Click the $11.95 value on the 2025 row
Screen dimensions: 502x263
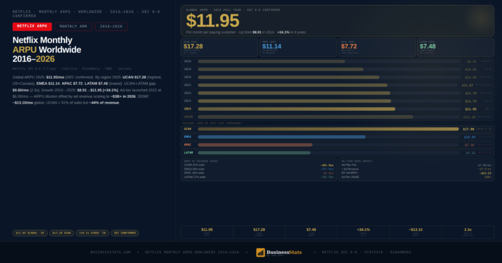point(471,109)
